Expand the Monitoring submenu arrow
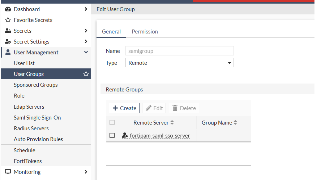Viewport: 334px width, 180px height. (x=86, y=172)
